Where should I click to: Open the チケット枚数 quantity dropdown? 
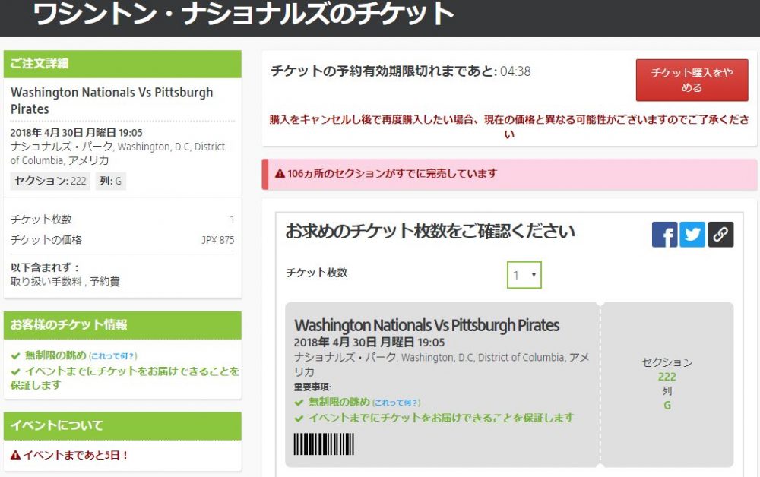pos(524,274)
